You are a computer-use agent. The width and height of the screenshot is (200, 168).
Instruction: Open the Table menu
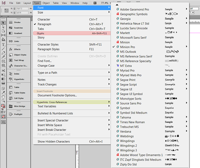(56, 3)
